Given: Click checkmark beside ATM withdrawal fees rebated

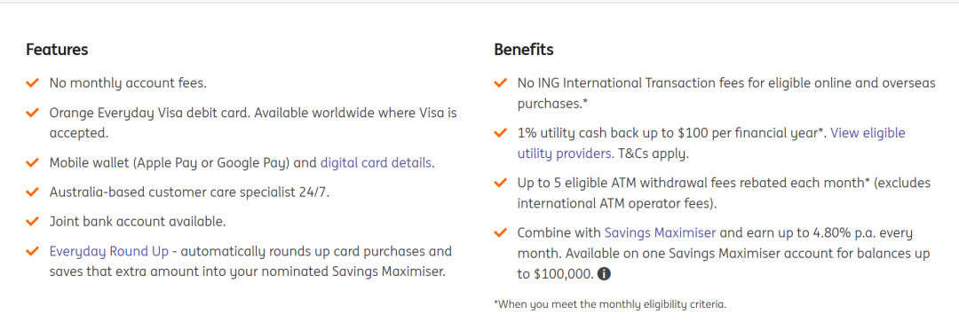Looking at the screenshot, I should click(500, 183).
